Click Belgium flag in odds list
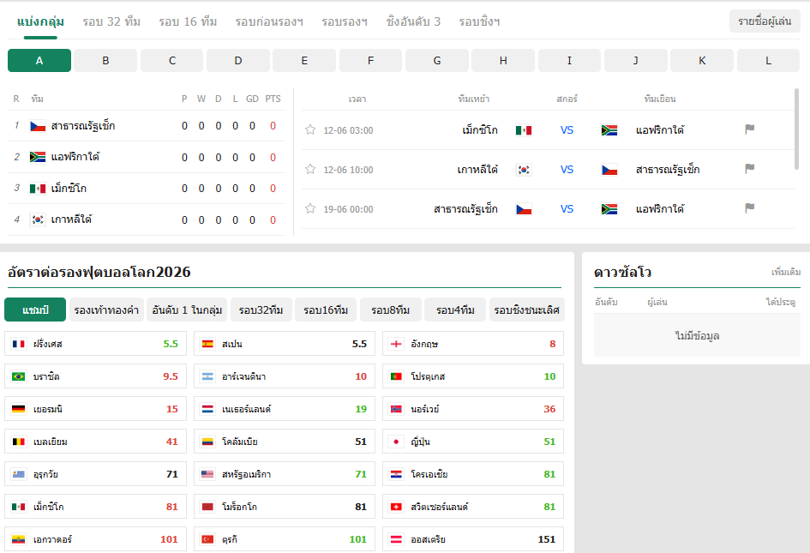 19,442
